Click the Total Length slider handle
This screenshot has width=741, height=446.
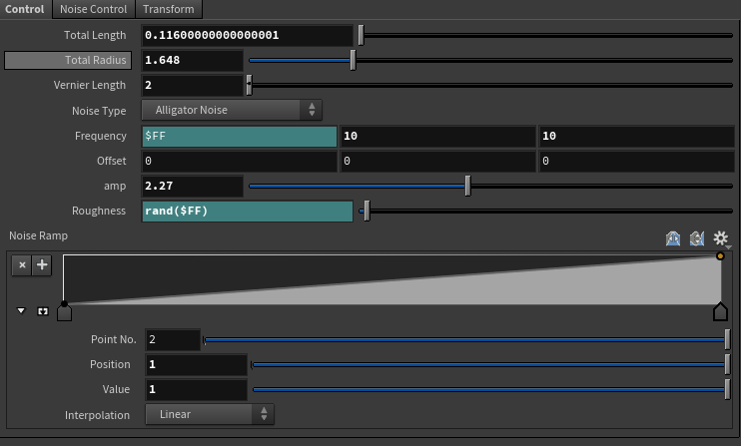click(x=362, y=35)
